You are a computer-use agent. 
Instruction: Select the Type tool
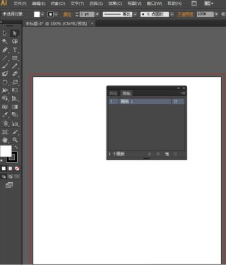15,50
